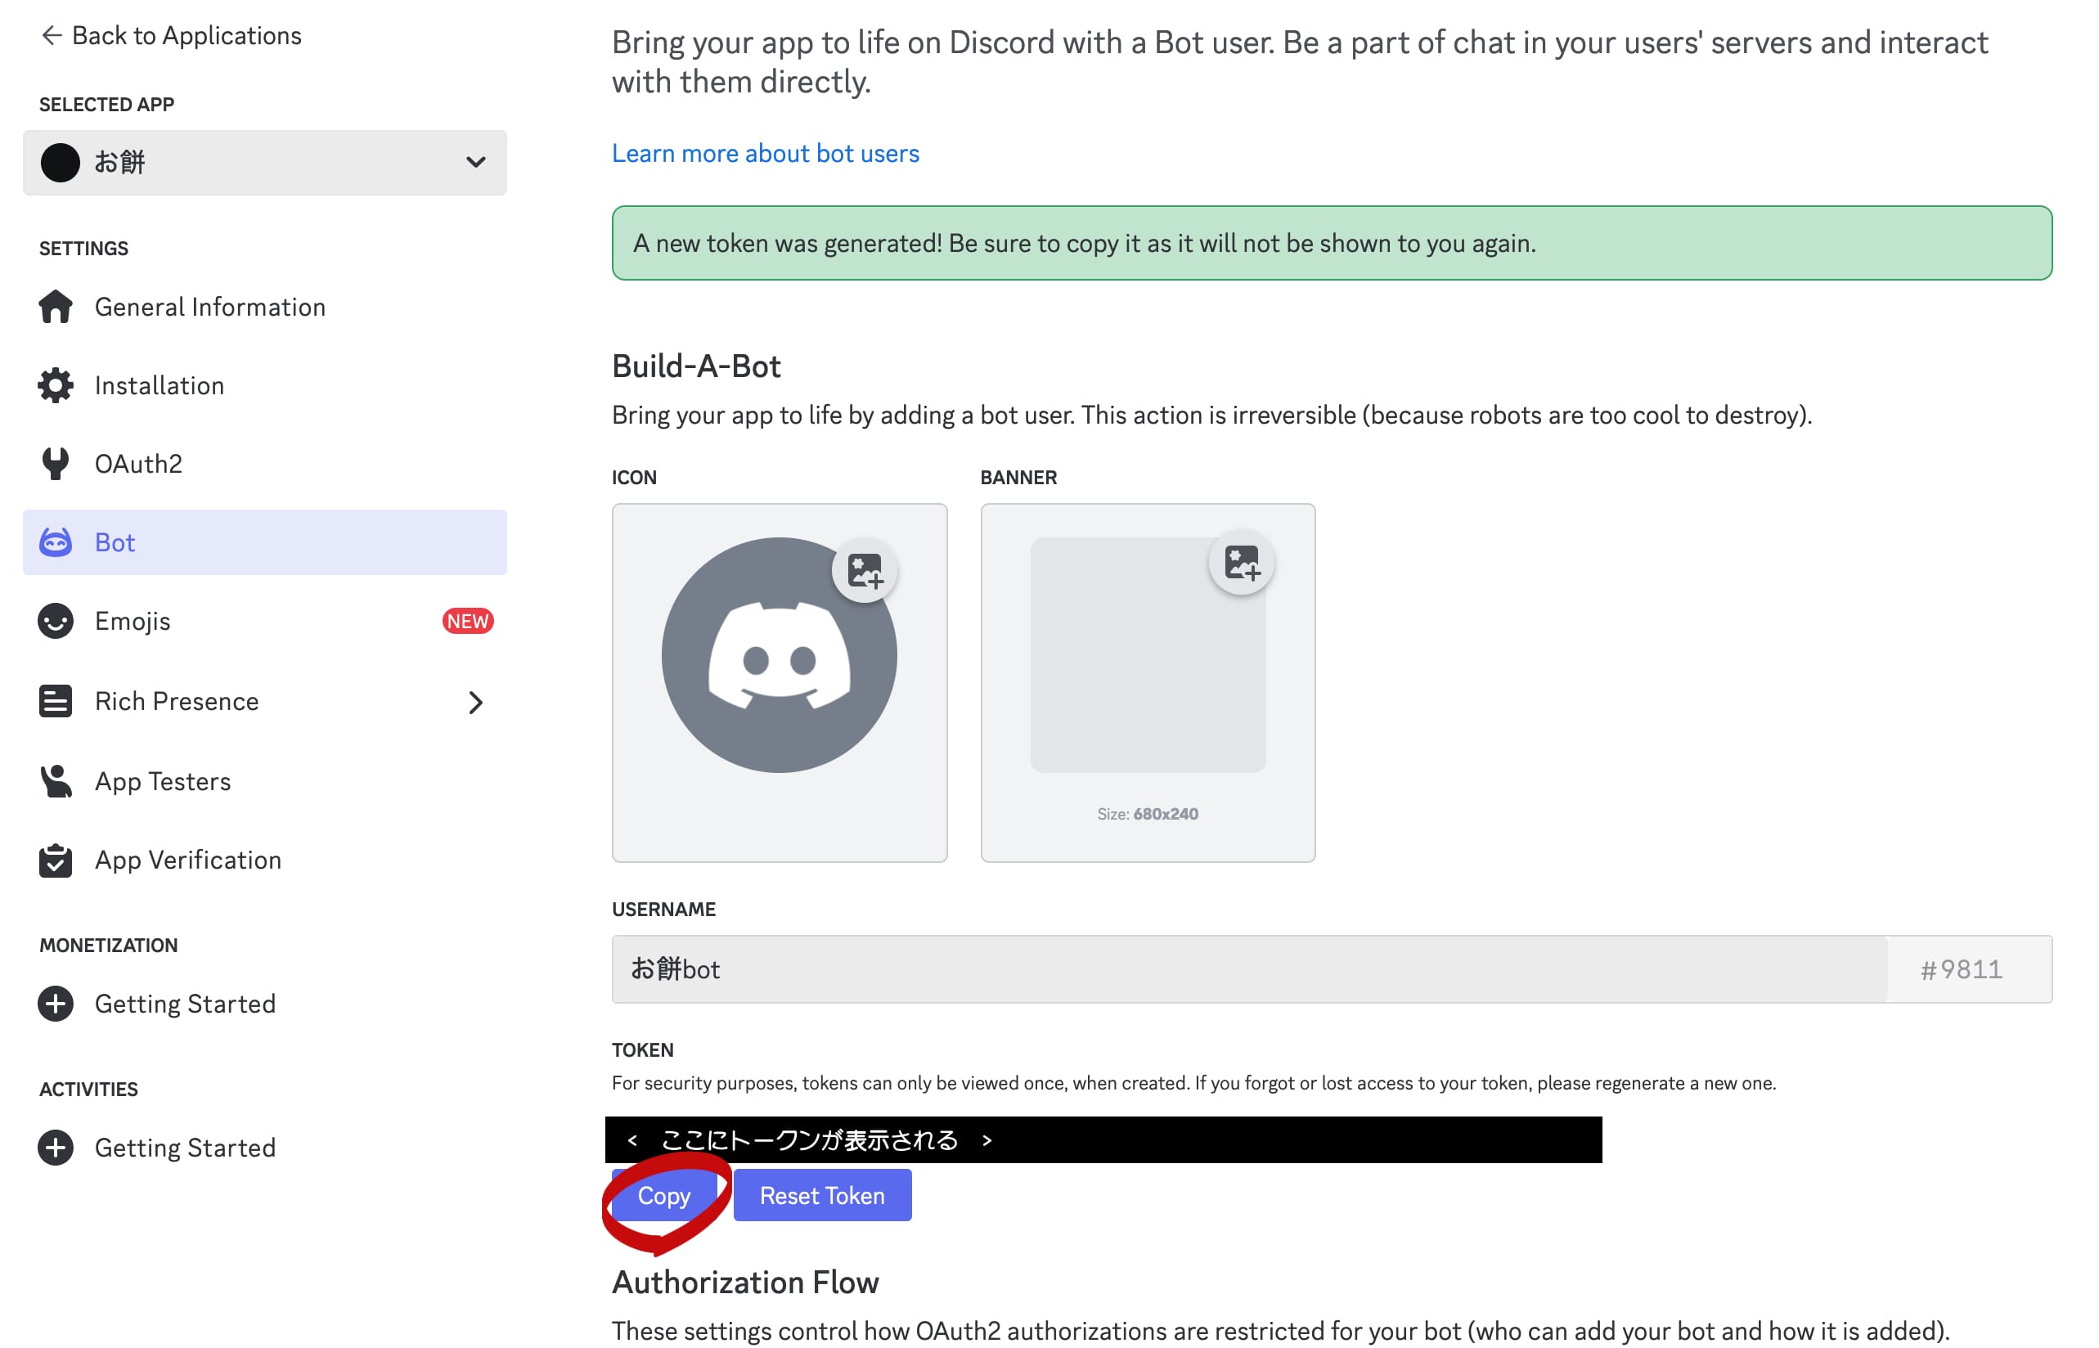
Task: Click the Installation settings icon
Action: pyautogui.click(x=56, y=385)
